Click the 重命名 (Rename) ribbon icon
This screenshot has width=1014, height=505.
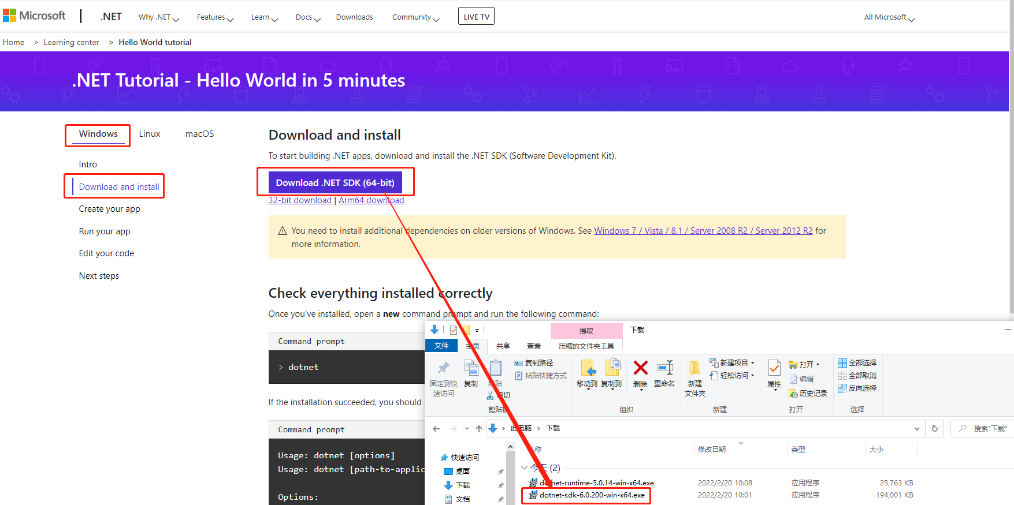665,368
